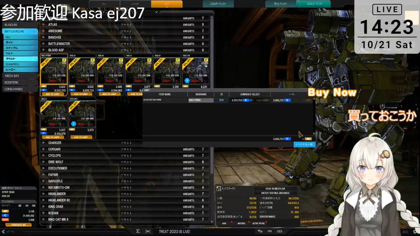
Task: Click the ACTIVE PROBE equipment indicator
Action: (258, 223)
